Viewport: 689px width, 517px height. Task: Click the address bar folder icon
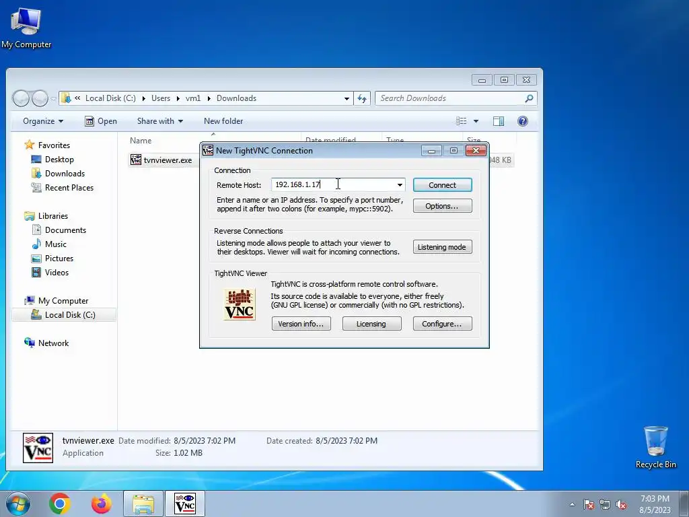click(x=66, y=98)
